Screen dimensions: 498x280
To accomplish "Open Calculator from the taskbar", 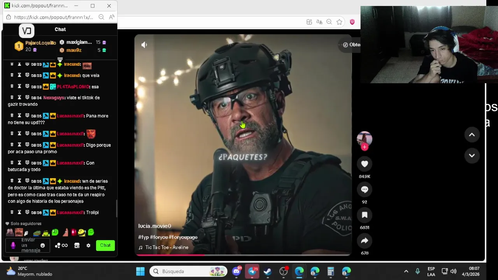I will pyautogui.click(x=331, y=271).
